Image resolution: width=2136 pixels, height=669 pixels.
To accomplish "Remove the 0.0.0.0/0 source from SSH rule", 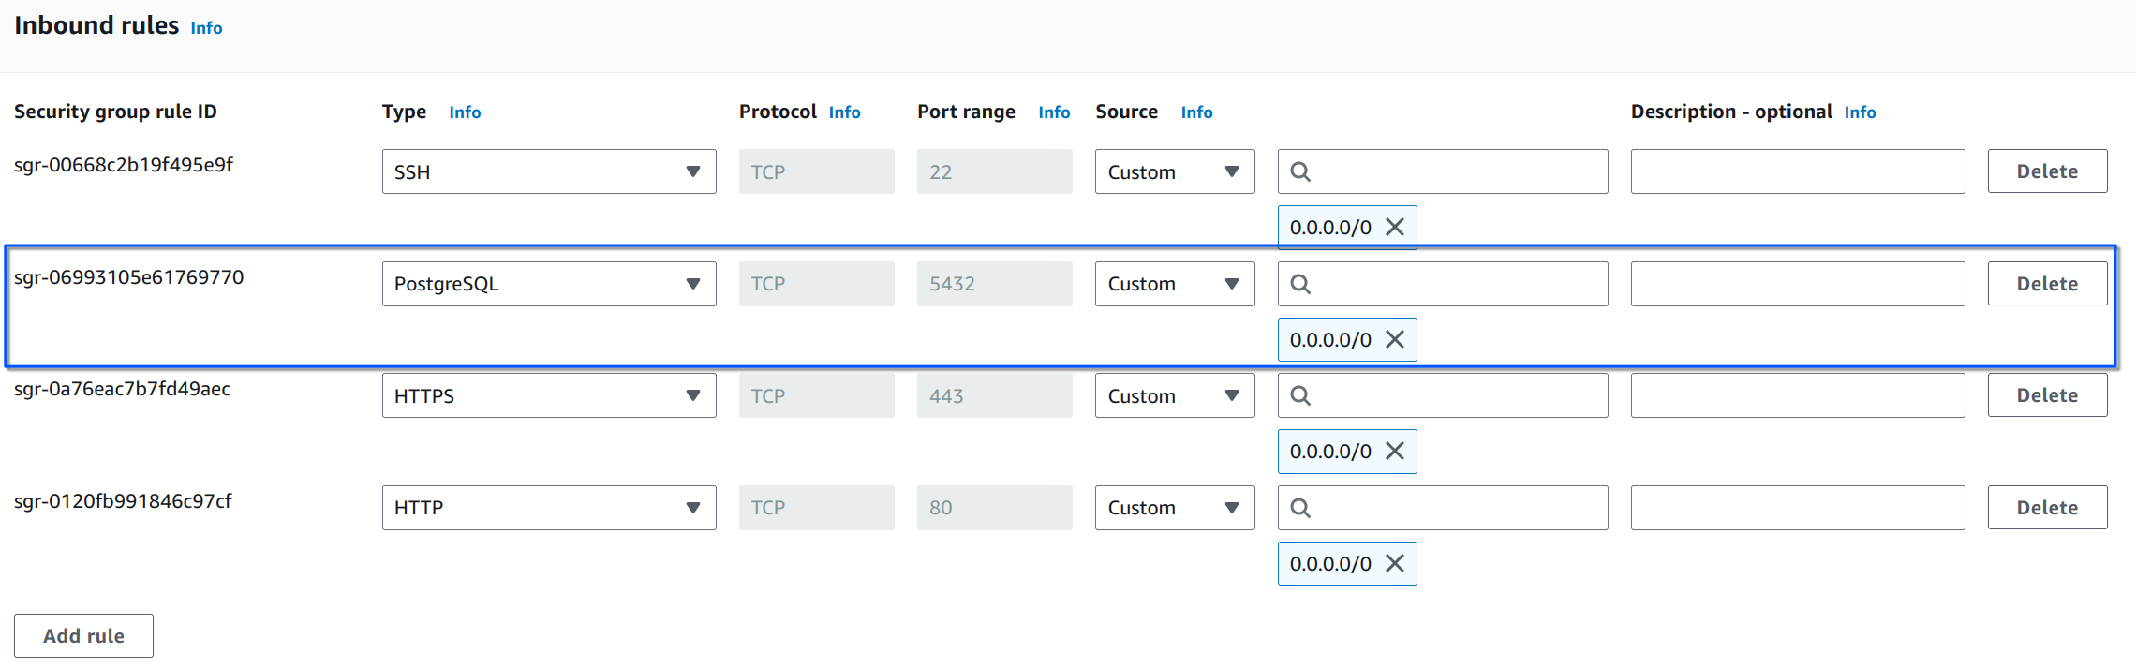I will [x=1394, y=228].
